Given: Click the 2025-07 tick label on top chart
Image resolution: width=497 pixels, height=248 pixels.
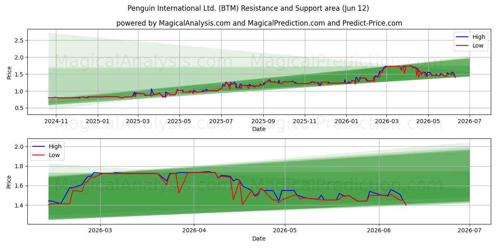Looking at the screenshot, I should pyautogui.click(x=221, y=122).
